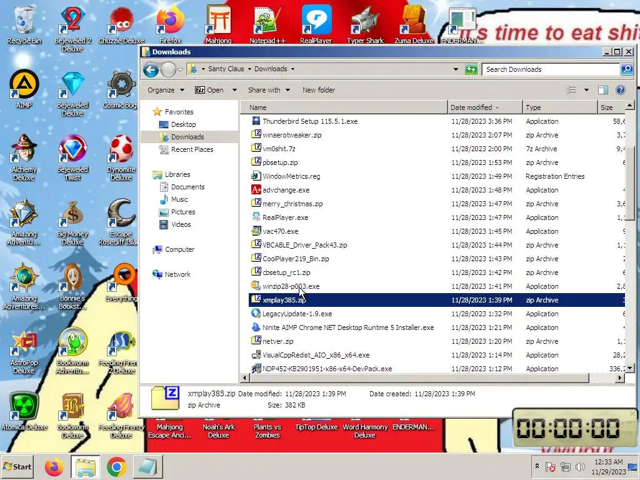
Task: Select winzip28-p003.exe file icon
Action: coord(256,286)
